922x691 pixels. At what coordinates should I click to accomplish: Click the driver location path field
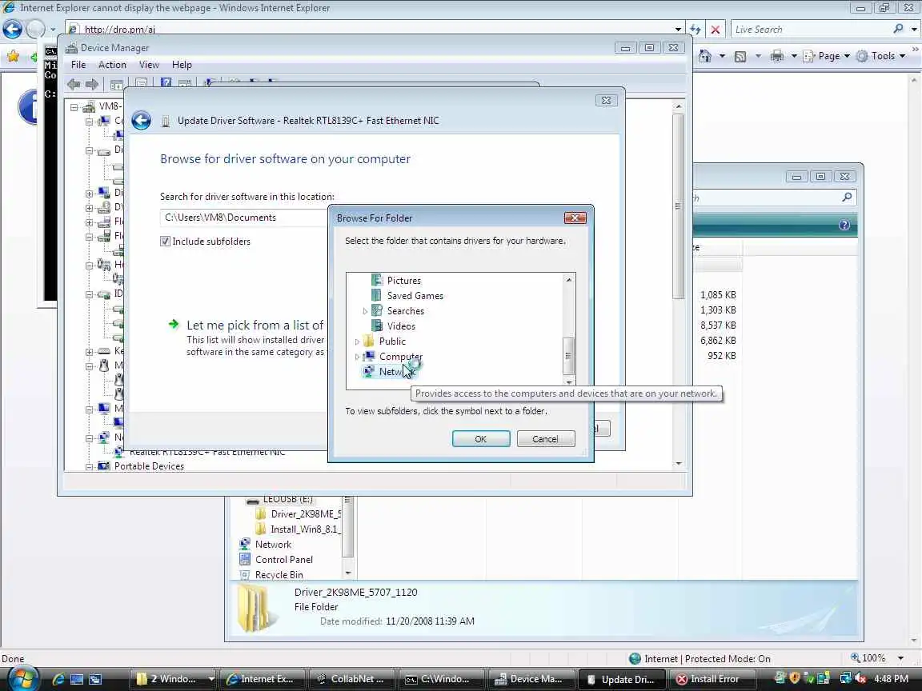point(243,218)
